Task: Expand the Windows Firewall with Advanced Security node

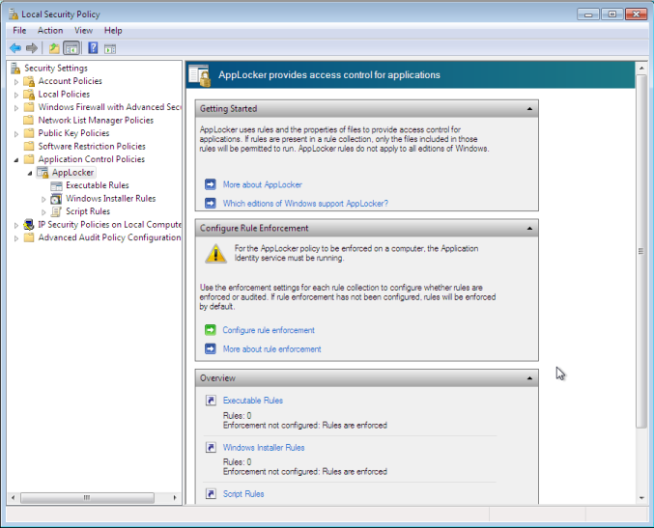Action: (16, 108)
